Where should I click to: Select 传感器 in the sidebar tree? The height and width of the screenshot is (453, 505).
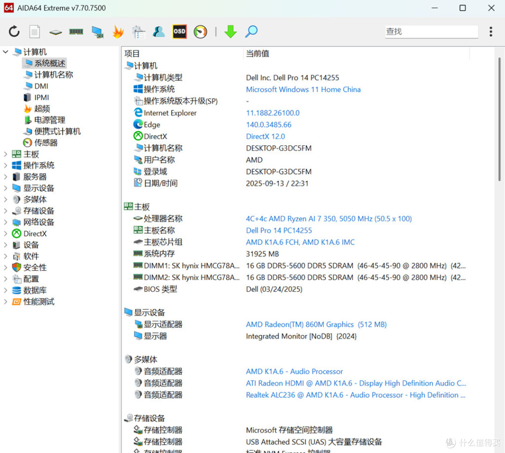pos(41,143)
